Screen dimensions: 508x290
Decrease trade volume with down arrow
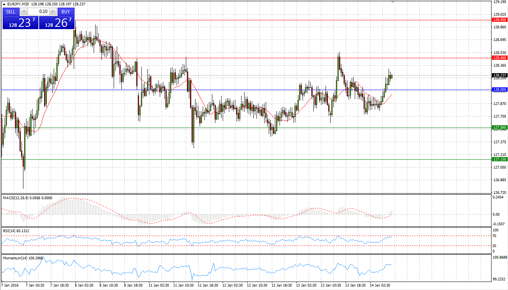click(24, 11)
